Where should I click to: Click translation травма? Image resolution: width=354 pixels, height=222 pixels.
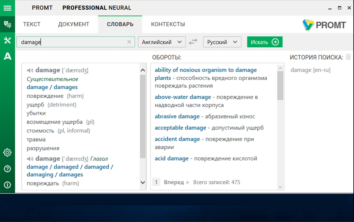coord(36,140)
